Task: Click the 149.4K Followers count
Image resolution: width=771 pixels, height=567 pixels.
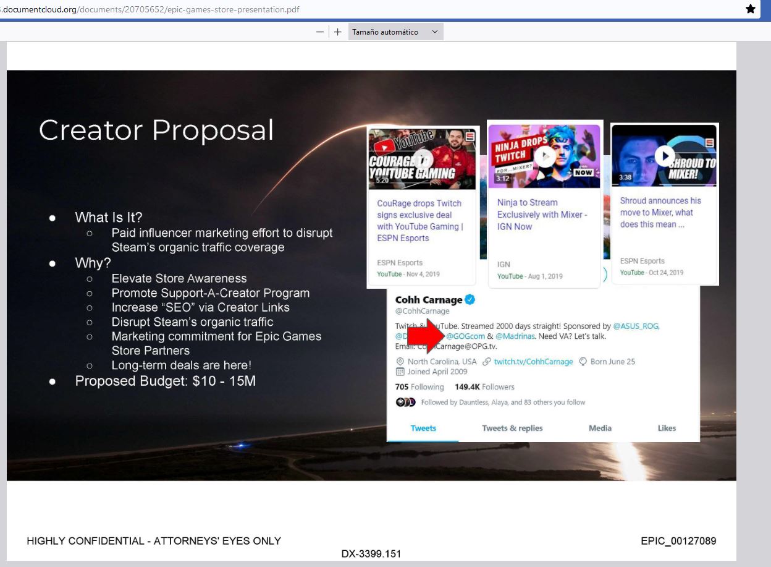Action: point(484,387)
